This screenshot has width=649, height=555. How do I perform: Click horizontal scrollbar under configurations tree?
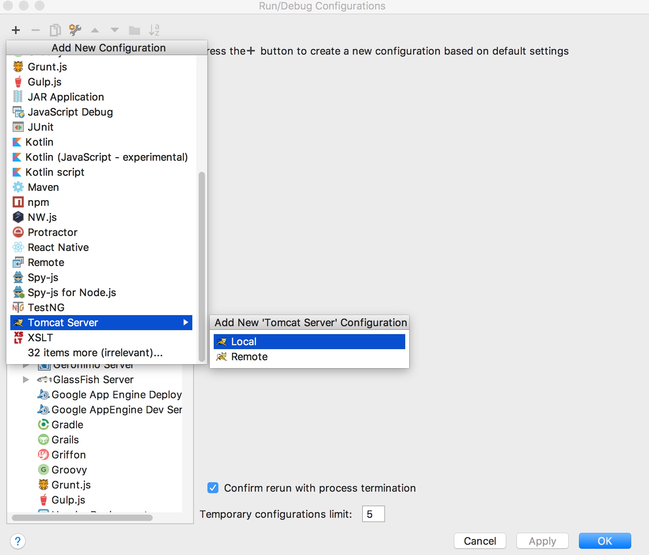tap(82, 518)
